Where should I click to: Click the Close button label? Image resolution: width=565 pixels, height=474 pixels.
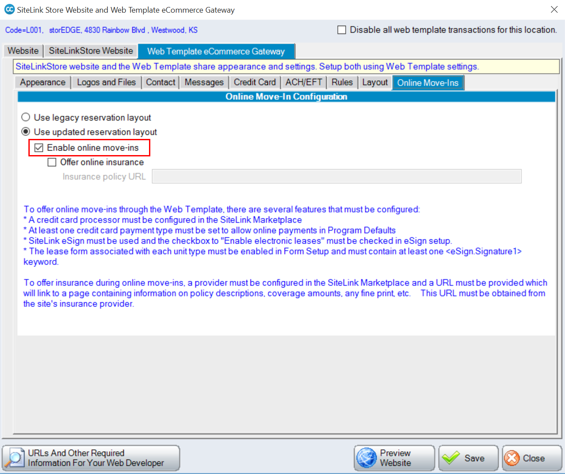[534, 458]
